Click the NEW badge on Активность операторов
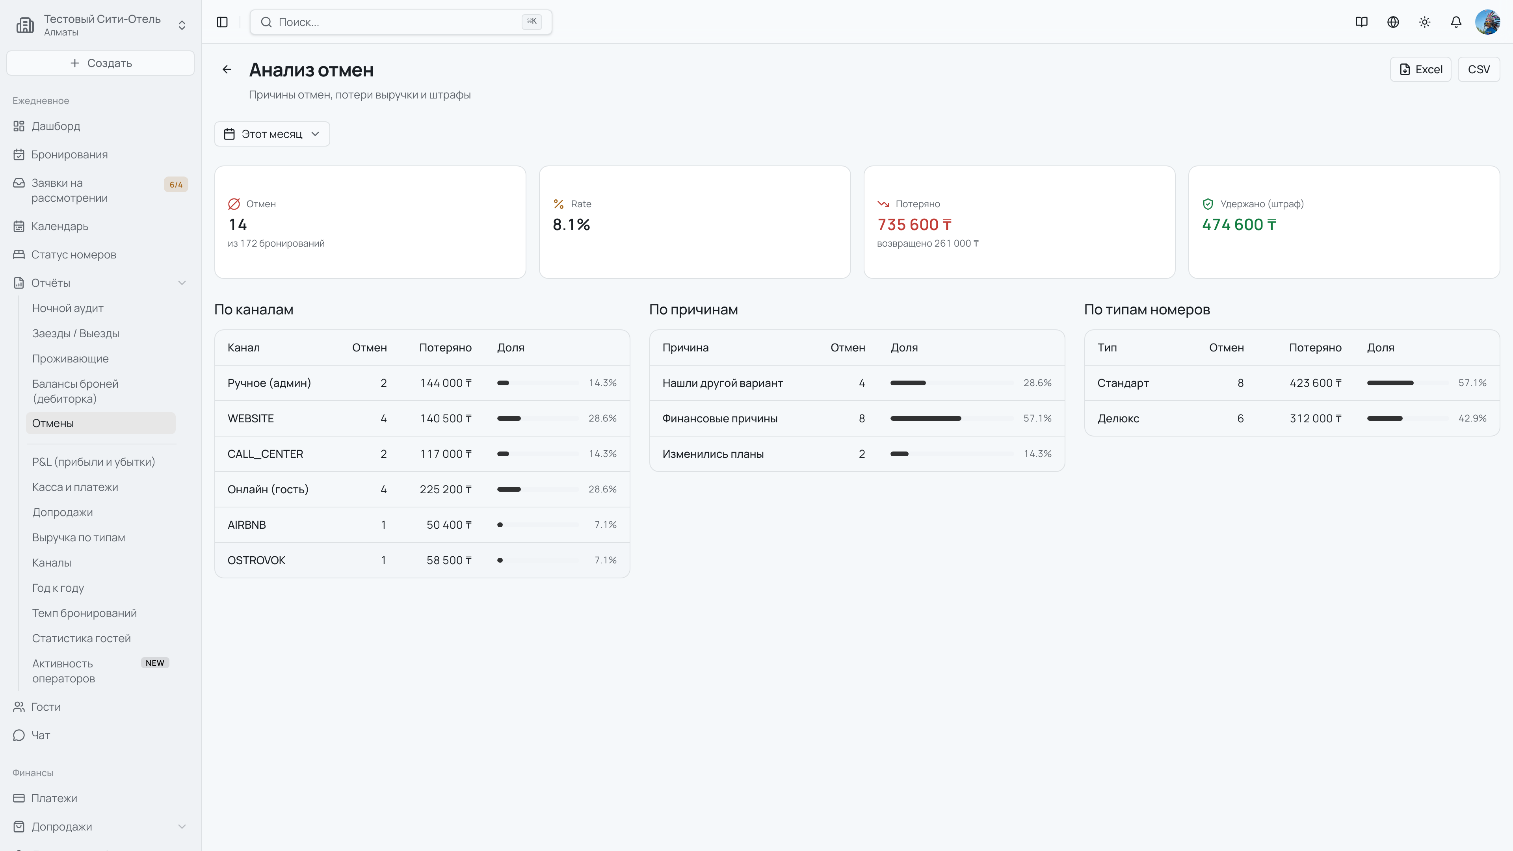The height and width of the screenshot is (851, 1513). pyautogui.click(x=155, y=662)
